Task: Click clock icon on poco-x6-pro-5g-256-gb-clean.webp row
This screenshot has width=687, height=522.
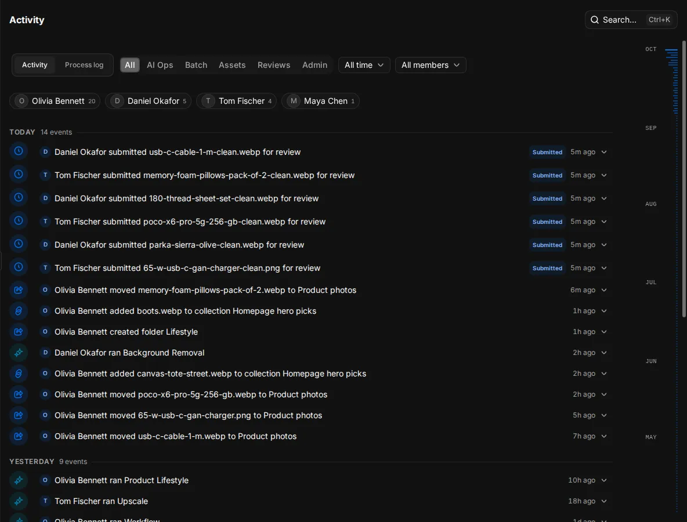Action: click(x=19, y=221)
